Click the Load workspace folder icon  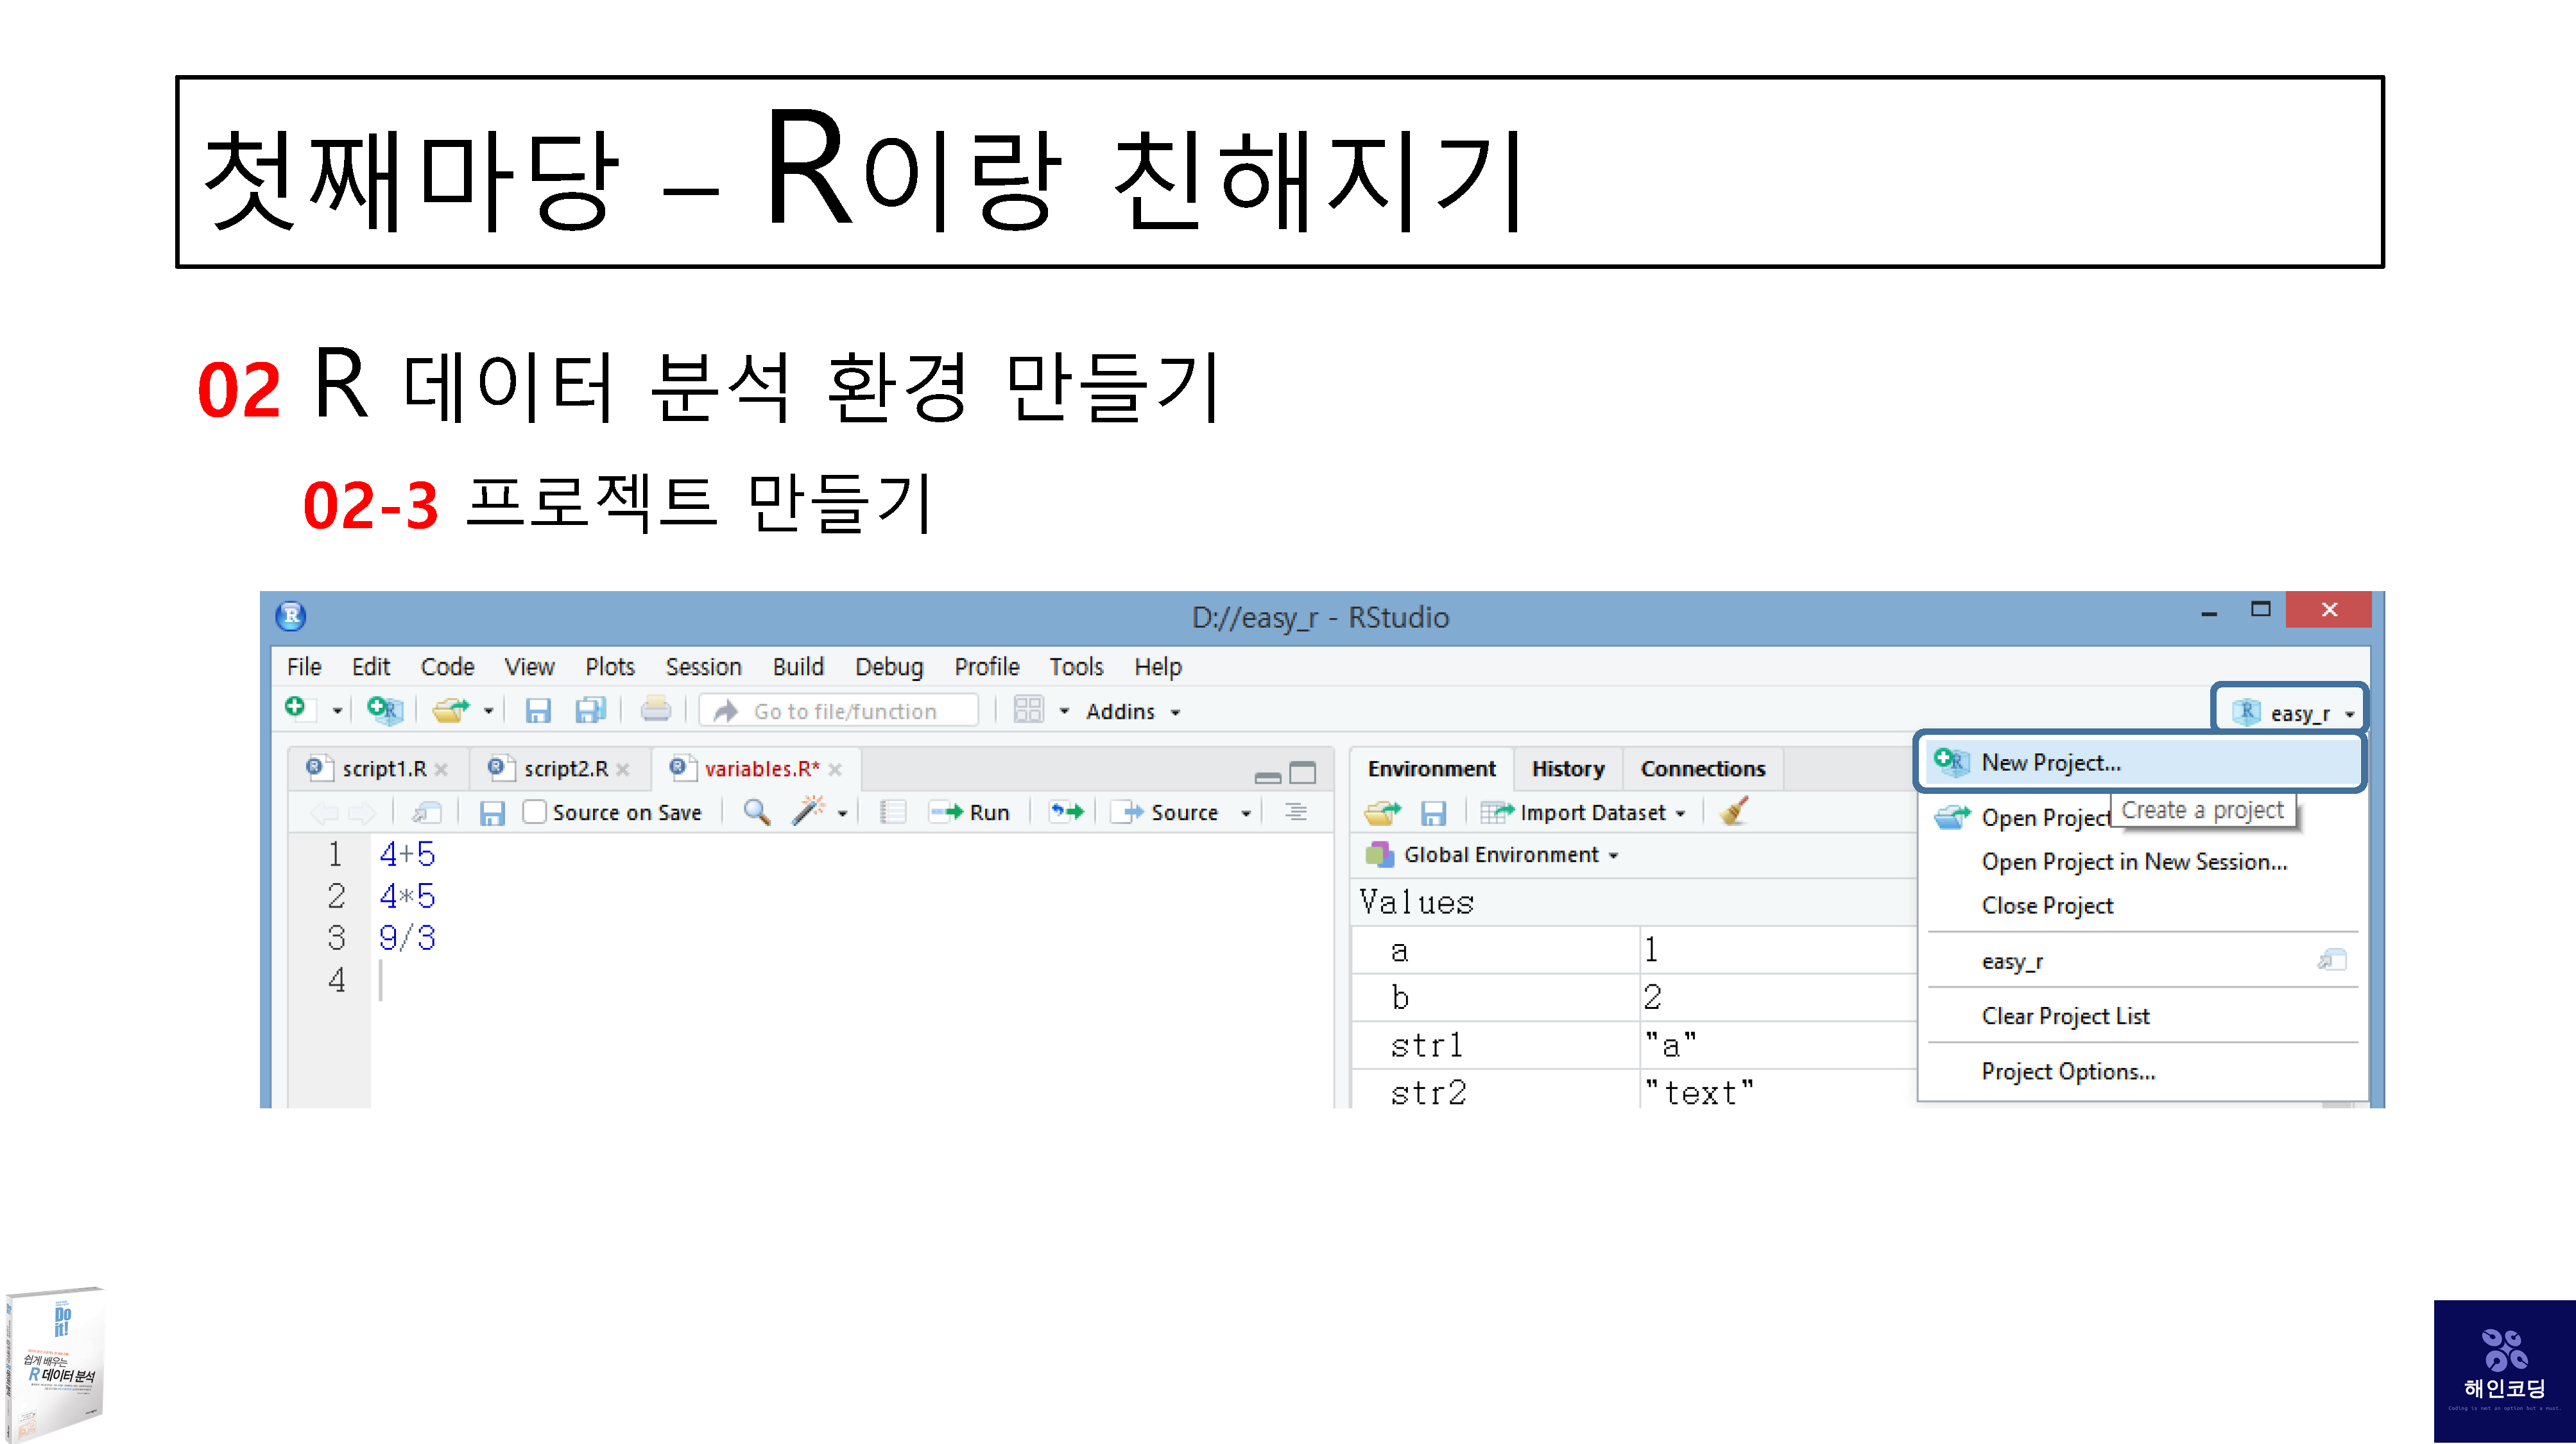1382,812
